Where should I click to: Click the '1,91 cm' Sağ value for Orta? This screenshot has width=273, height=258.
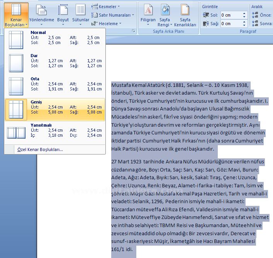[94, 89]
